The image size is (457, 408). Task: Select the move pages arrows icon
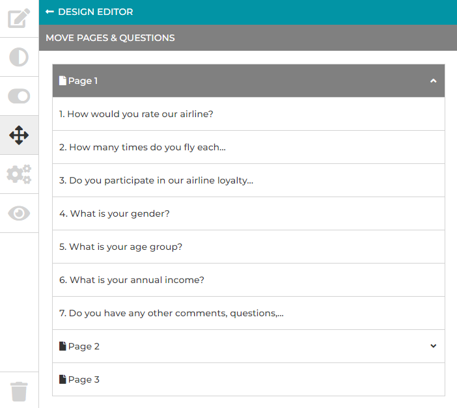tap(19, 135)
